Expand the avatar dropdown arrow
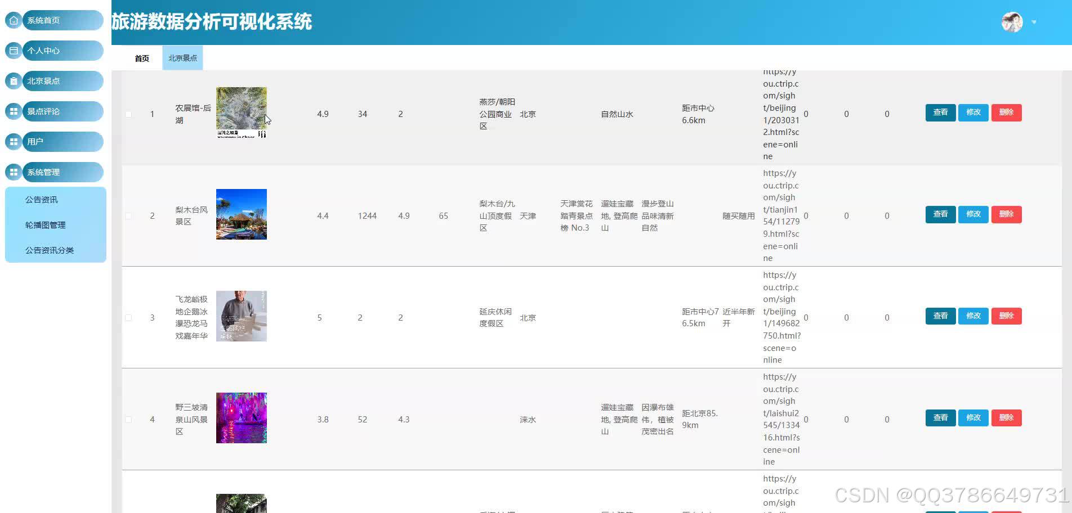 pos(1034,22)
